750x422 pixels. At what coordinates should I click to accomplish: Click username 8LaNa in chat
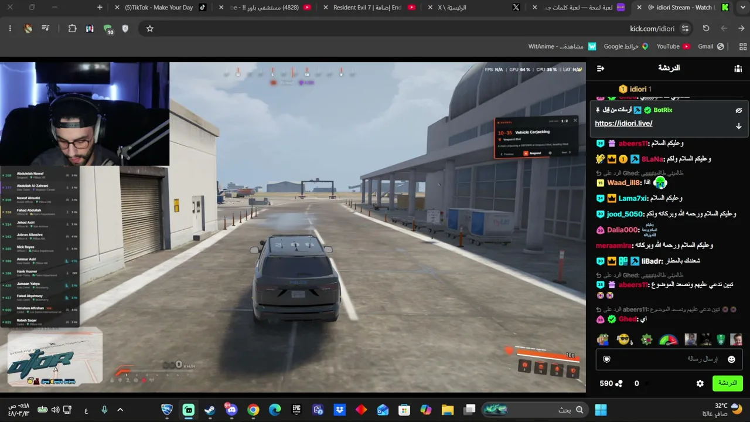653,159
